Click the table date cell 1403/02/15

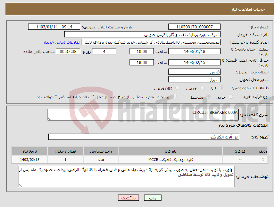[30, 160]
